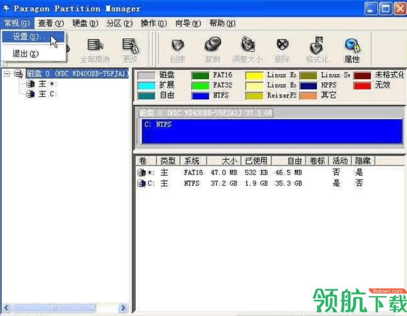Click the Copy partition (复制) icon

[x=212, y=45]
